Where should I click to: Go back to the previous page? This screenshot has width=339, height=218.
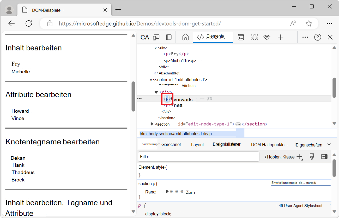[x=11, y=23]
